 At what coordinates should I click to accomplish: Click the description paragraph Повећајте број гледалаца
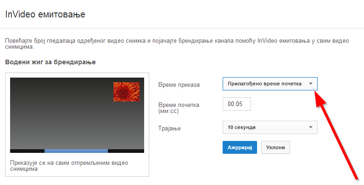pyautogui.click(x=177, y=44)
